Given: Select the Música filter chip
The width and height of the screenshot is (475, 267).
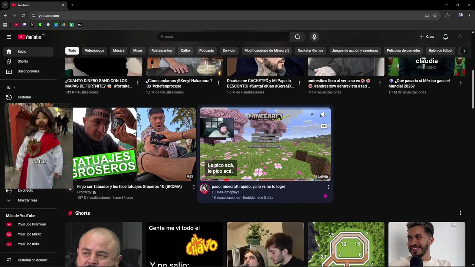Looking at the screenshot, I should coord(119,50).
